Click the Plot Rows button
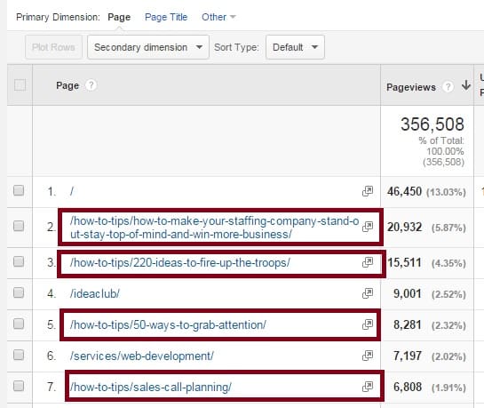Image resolution: width=484 pixels, height=408 pixels. (x=53, y=47)
